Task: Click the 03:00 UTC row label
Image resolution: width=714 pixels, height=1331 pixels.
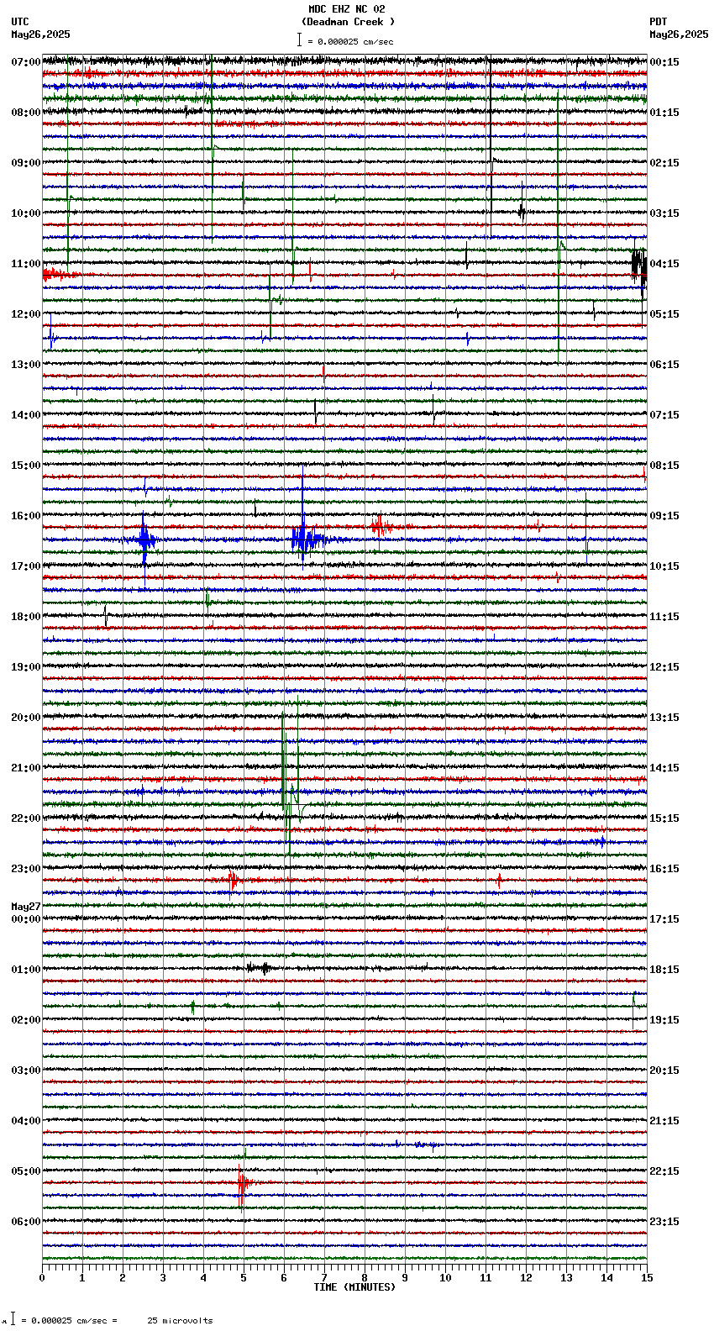Action: [26, 1071]
